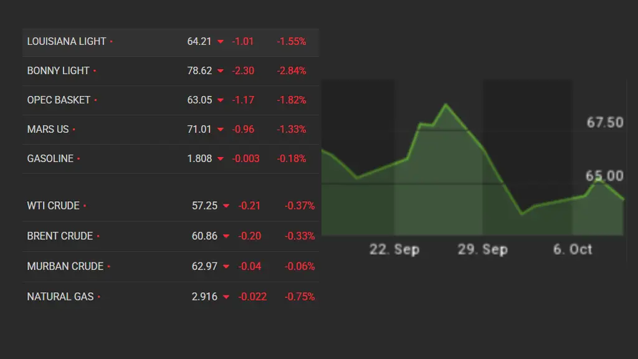Click the down arrow next to Bonny Light 78.62
This screenshot has height=359, width=638.
click(x=220, y=71)
